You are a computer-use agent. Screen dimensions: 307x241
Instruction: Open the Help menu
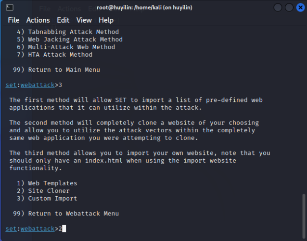(106, 20)
